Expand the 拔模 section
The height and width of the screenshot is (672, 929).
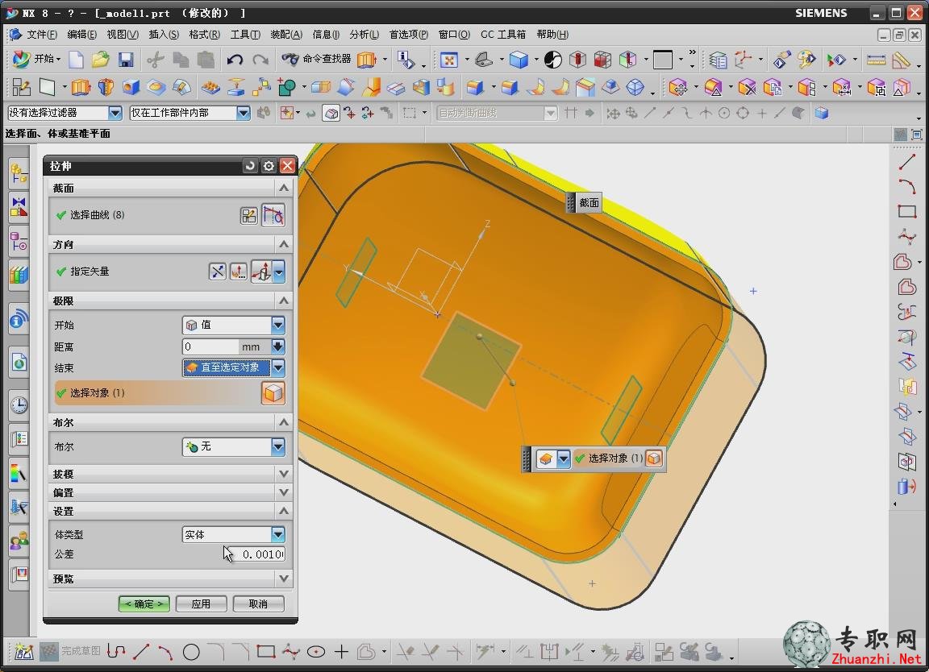[x=284, y=475]
